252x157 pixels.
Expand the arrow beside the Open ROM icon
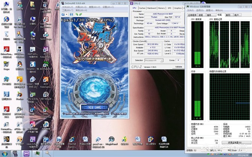(x=67, y=14)
